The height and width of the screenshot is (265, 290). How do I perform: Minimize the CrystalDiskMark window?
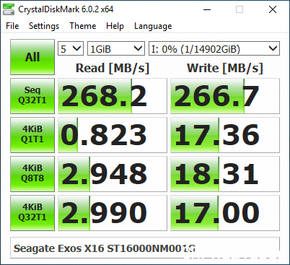[x=207, y=9]
